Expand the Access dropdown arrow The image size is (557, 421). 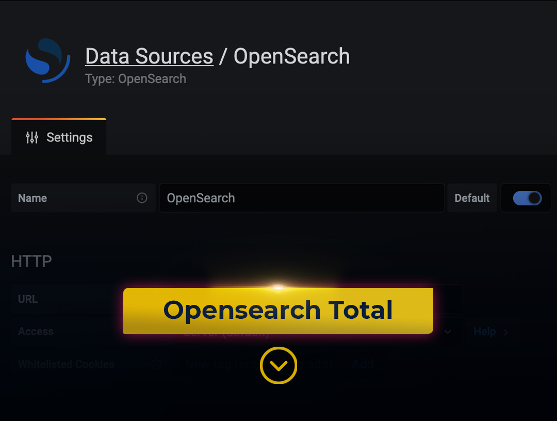(448, 332)
